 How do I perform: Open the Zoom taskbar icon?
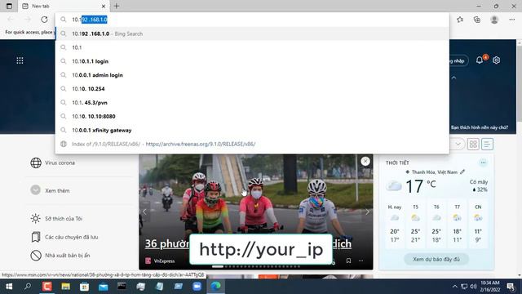coord(197,287)
